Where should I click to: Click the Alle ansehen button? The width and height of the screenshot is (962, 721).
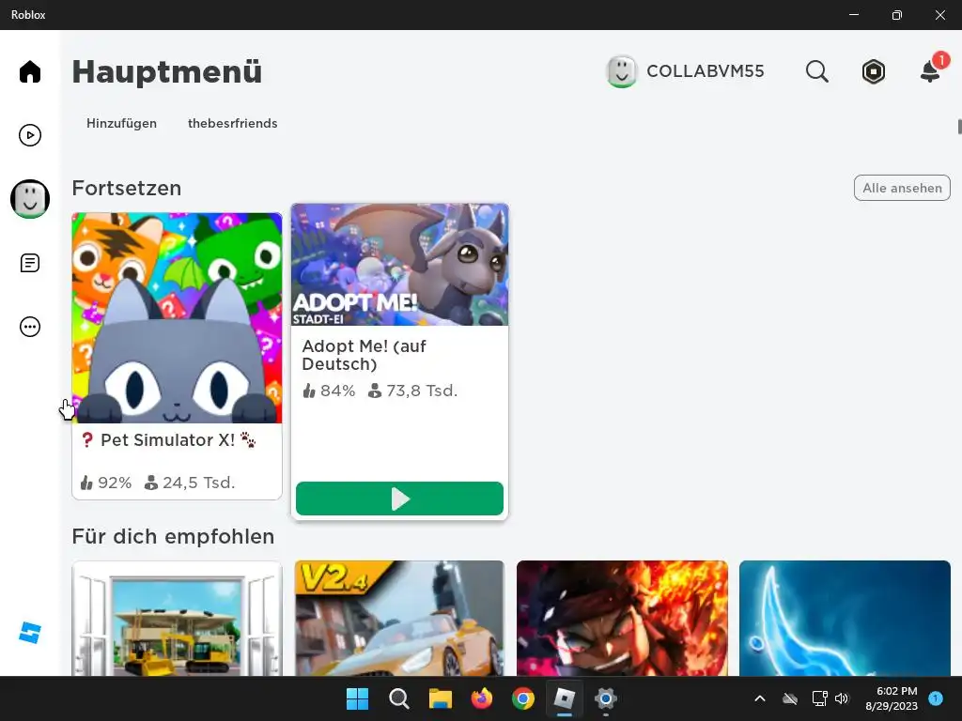point(902,188)
